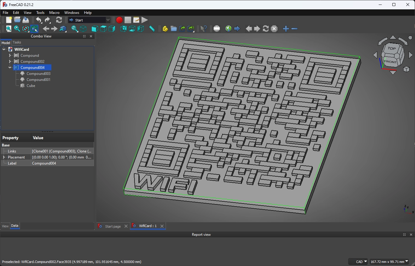Screen dimensions: 415x266
Task: Undo the last action
Action: 39,20
